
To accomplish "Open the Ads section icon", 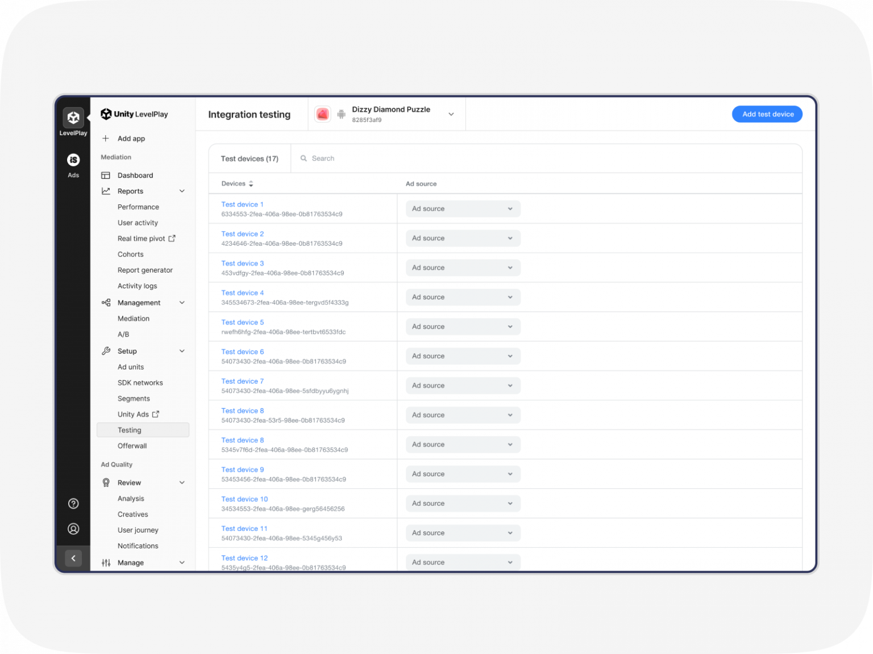I will click(x=73, y=160).
